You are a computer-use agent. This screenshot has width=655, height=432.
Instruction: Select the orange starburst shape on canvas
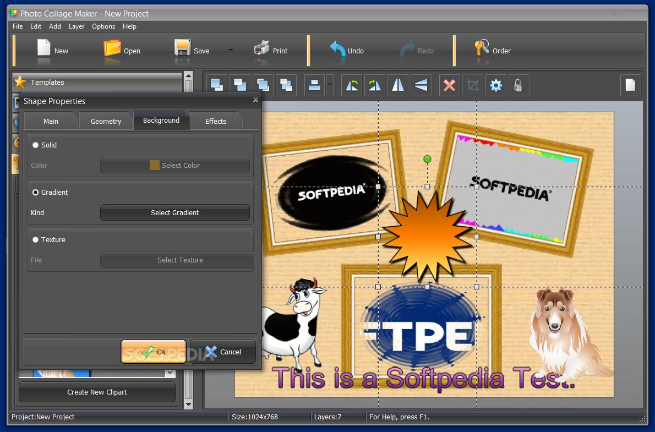click(427, 237)
